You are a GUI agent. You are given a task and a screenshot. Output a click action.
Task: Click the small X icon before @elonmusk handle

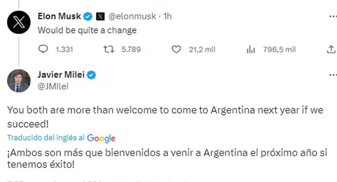click(x=100, y=16)
